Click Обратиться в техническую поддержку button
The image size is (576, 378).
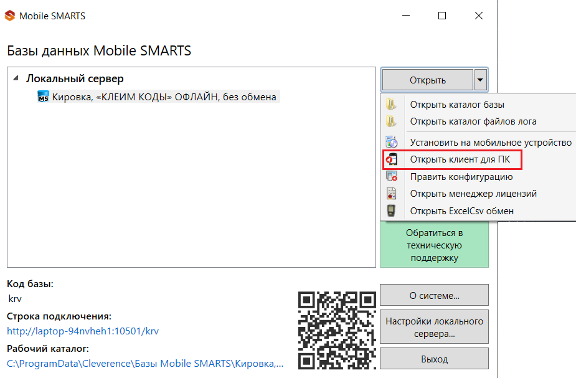click(x=434, y=245)
